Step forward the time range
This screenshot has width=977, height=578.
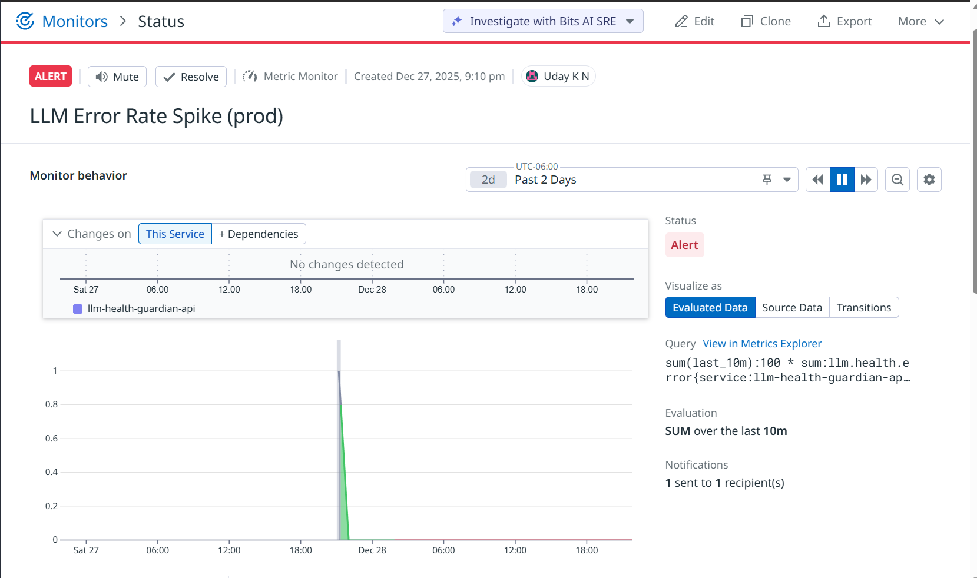866,180
